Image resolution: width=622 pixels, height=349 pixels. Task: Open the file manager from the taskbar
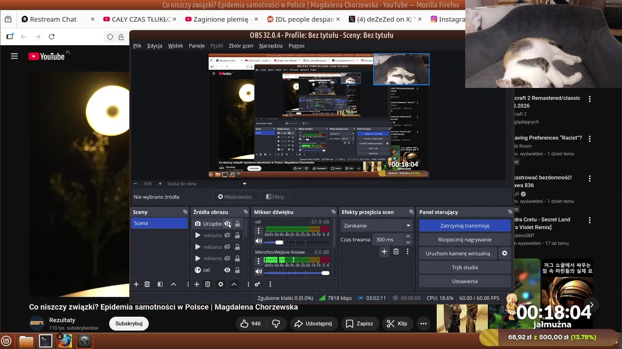tap(26, 341)
